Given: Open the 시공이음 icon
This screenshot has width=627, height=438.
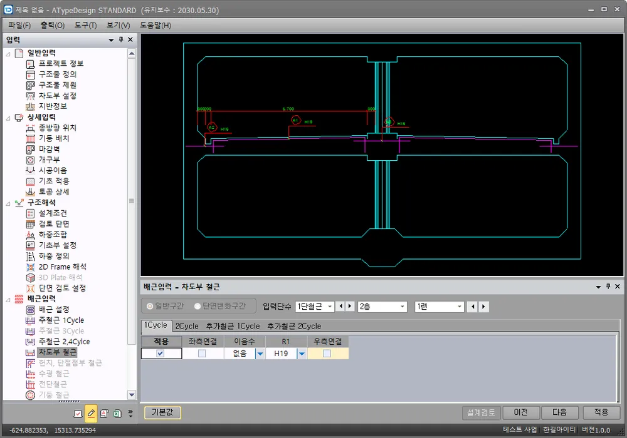Looking at the screenshot, I should [x=30, y=171].
